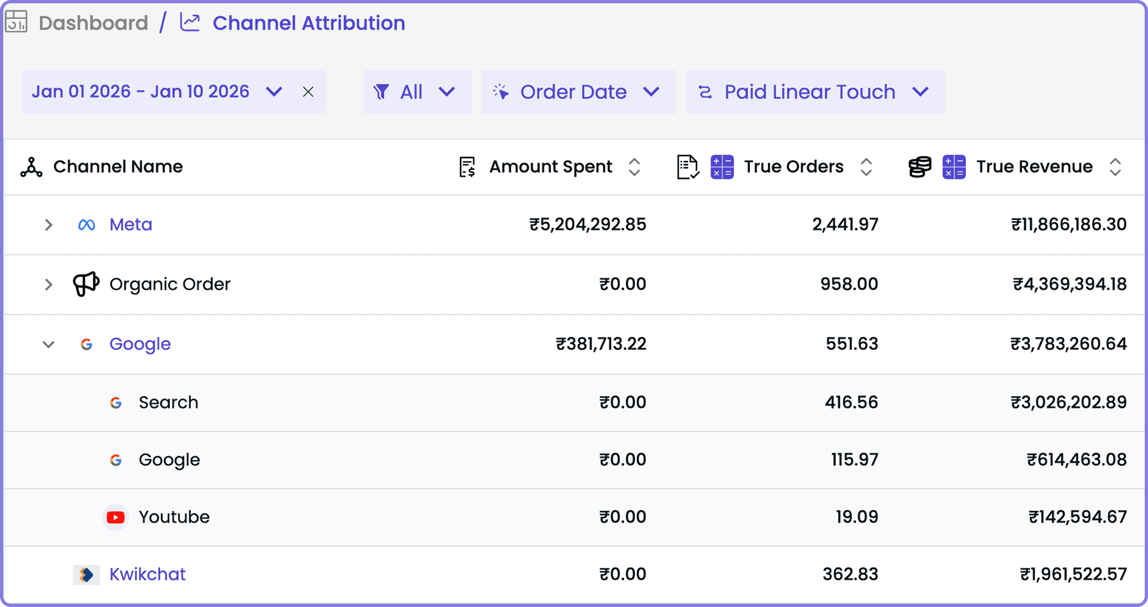Click the coins stack revenue icon
The height and width of the screenshot is (607, 1148).
coord(920,167)
